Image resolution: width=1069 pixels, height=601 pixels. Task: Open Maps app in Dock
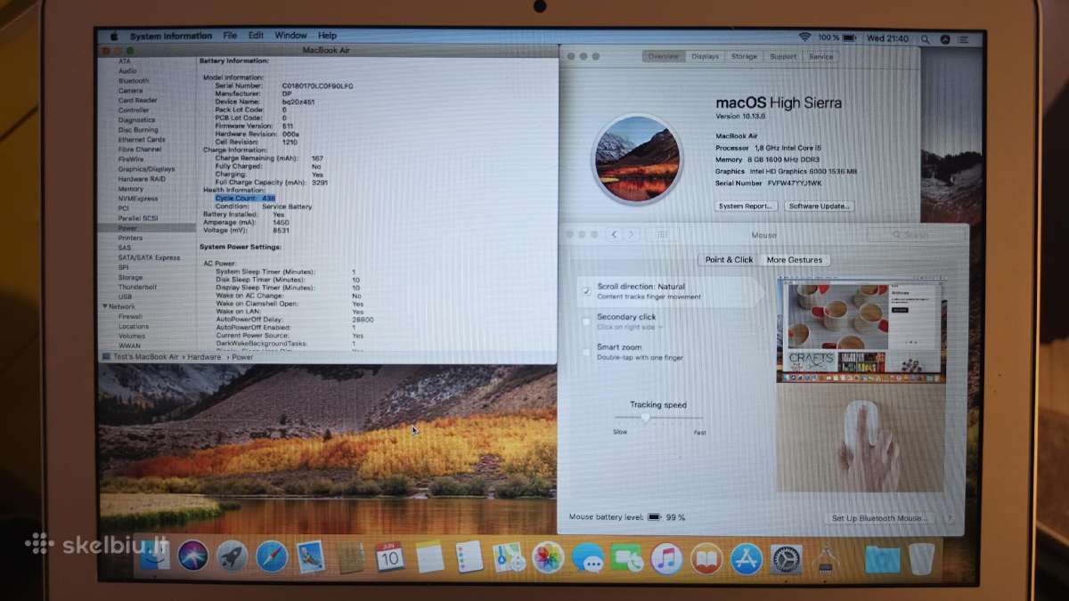coord(508,556)
